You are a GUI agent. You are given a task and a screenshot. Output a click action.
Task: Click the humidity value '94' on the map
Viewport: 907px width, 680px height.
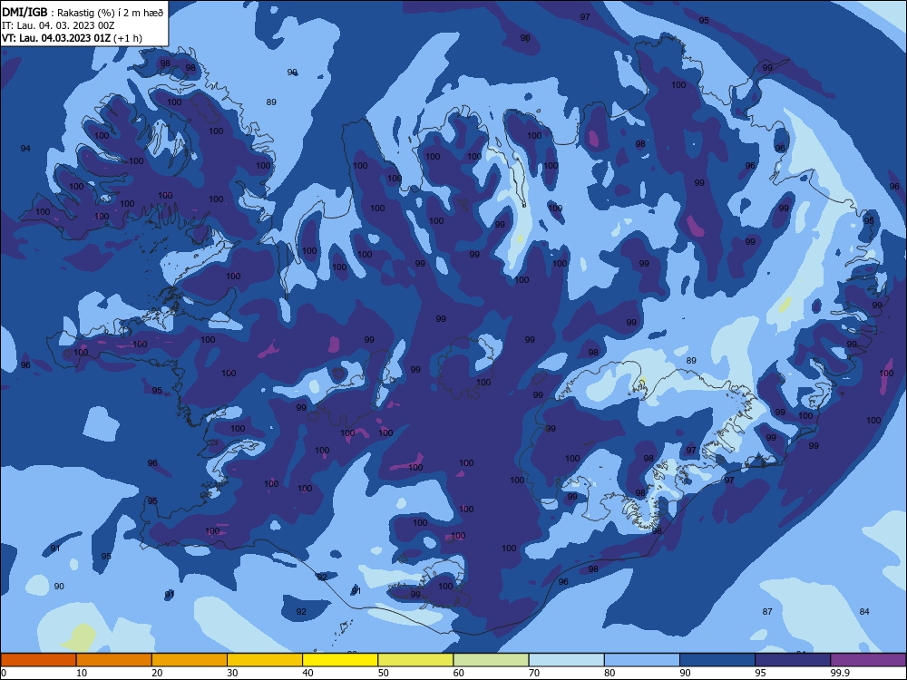25,148
